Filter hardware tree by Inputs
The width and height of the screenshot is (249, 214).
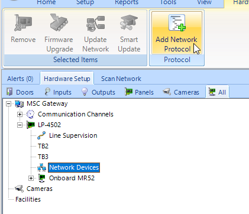(58, 92)
